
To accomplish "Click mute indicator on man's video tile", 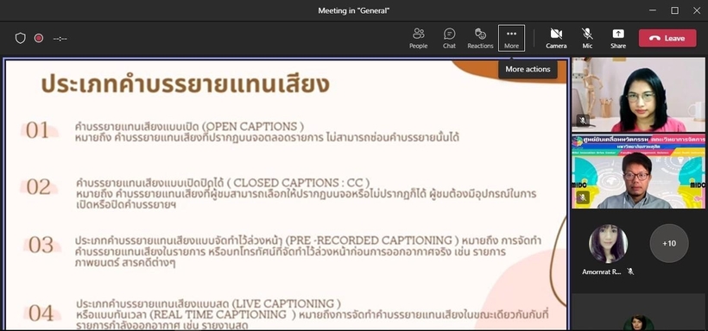I will [583, 197].
